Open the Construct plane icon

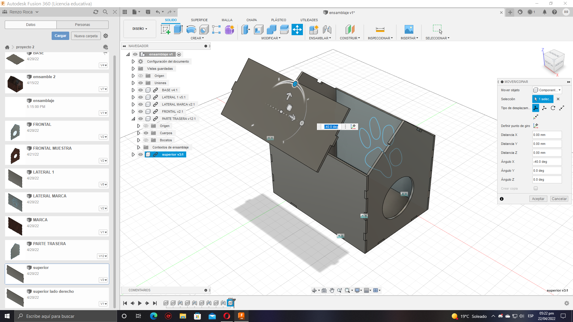[350, 30]
